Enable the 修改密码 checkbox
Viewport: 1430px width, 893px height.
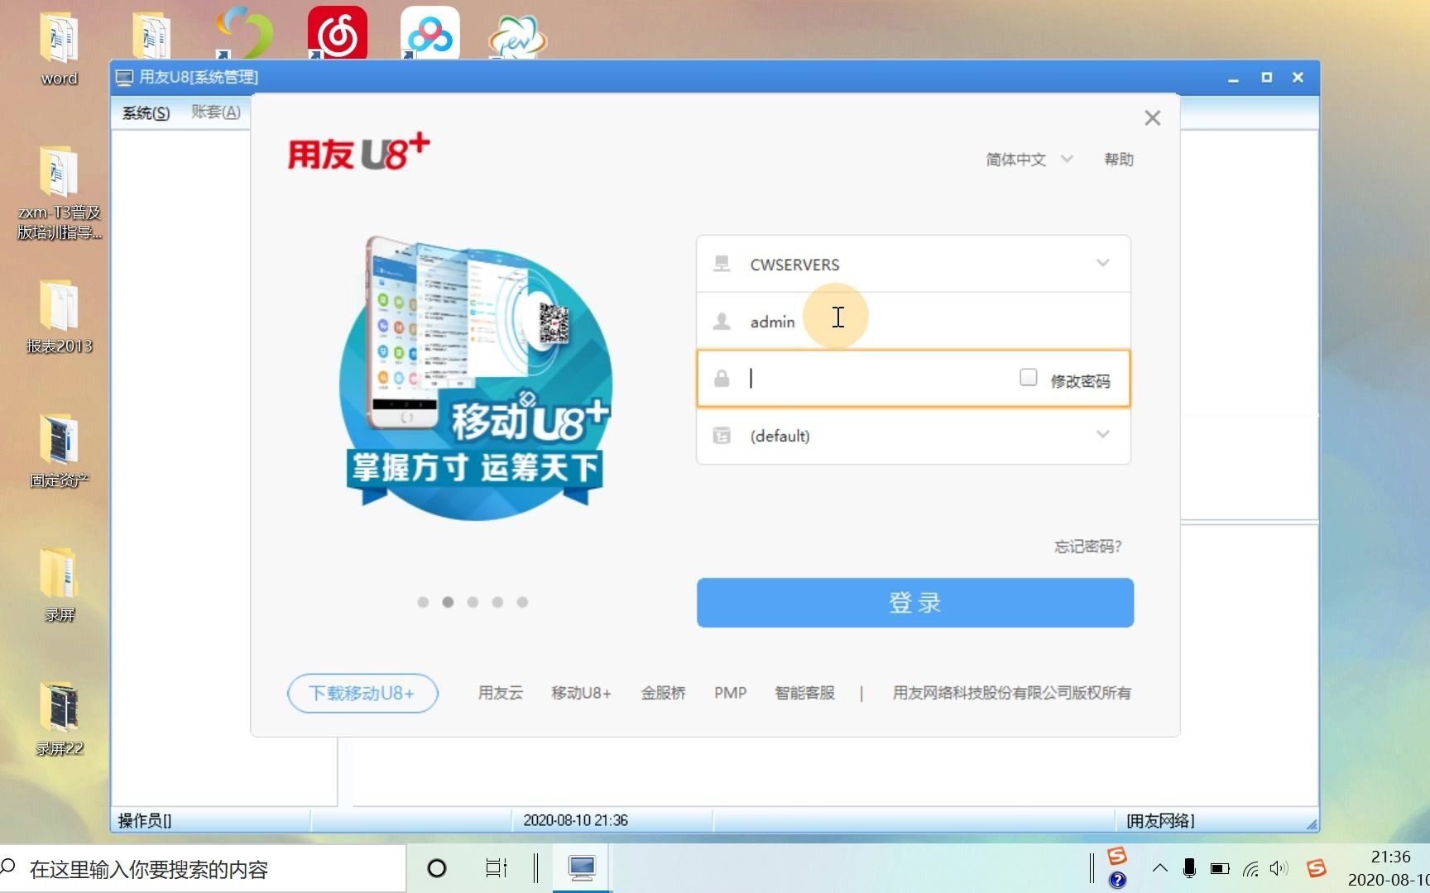[x=1028, y=378]
